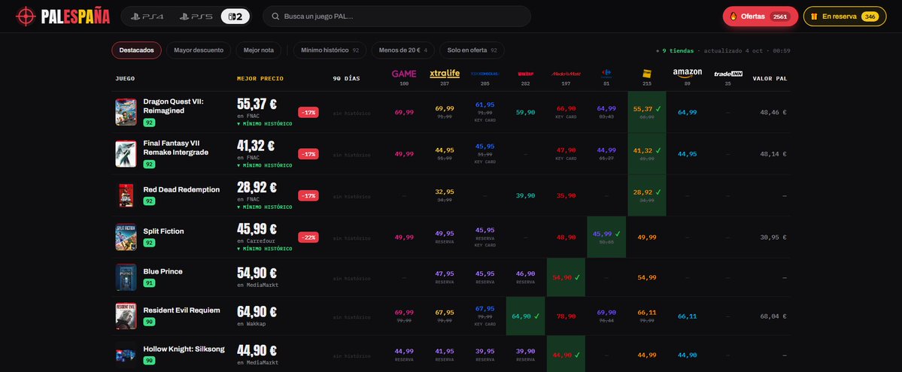Click the 28,92 € best price
Screen dimensions: 902x372
[257, 187]
